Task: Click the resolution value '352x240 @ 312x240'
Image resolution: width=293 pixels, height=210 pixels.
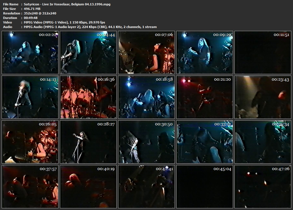Action: pos(40,13)
